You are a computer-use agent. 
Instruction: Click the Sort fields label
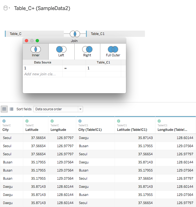[x=24, y=109]
